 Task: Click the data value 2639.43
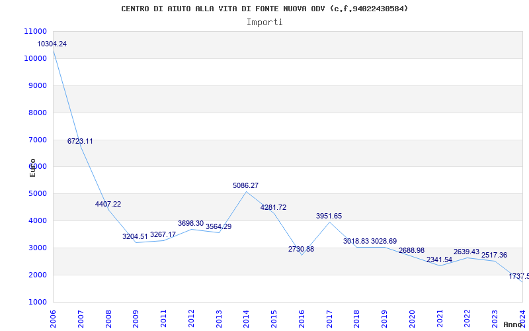pyautogui.click(x=467, y=252)
